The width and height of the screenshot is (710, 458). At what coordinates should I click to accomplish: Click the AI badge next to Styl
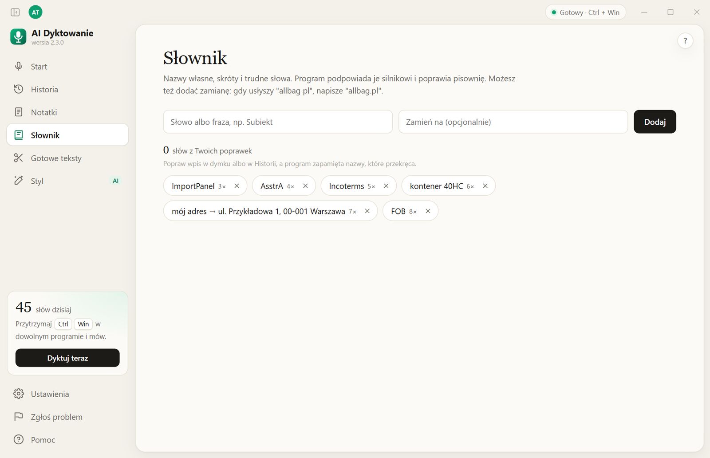pos(115,181)
